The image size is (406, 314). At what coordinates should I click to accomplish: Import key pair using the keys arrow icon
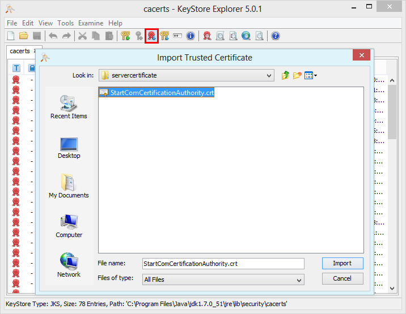pos(164,36)
